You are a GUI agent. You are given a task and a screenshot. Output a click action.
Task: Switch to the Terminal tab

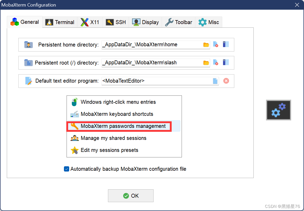click(x=60, y=22)
